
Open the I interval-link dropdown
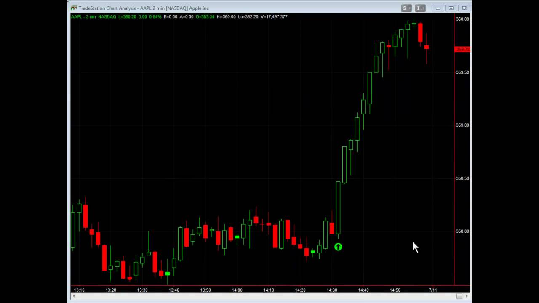(x=420, y=8)
